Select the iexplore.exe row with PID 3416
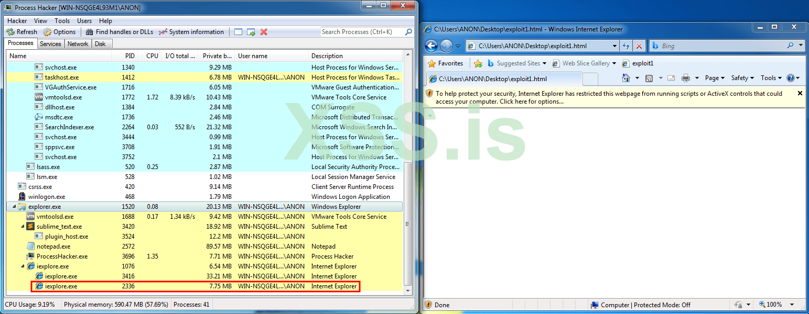The image size is (809, 314). click(204, 276)
